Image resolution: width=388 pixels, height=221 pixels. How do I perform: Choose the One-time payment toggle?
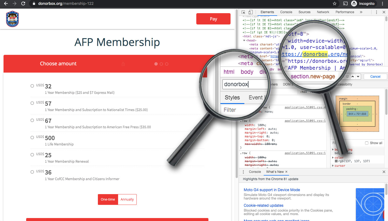coord(108,199)
